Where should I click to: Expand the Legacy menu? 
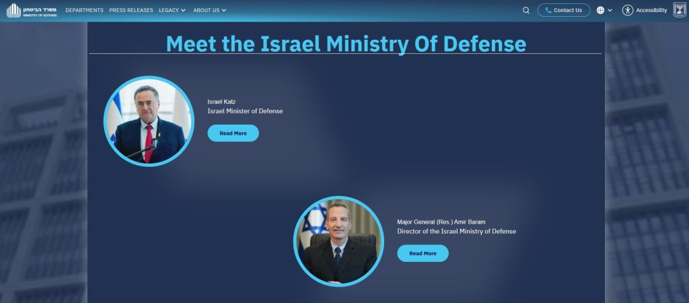[x=172, y=10]
